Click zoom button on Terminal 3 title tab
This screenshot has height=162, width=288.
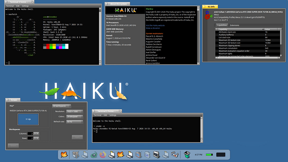(32, 2)
